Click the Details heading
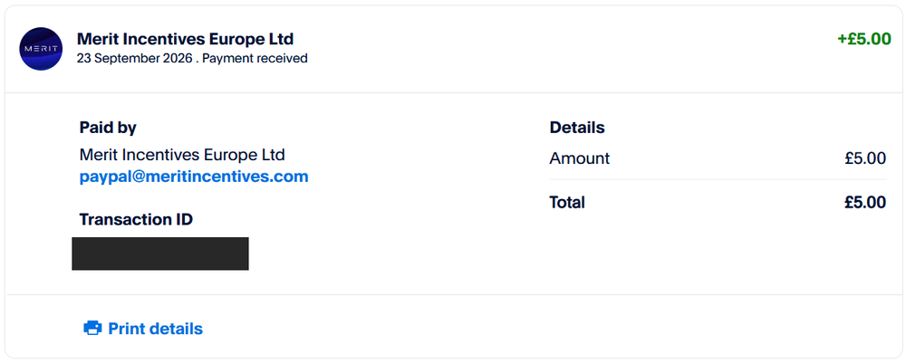 click(x=576, y=128)
